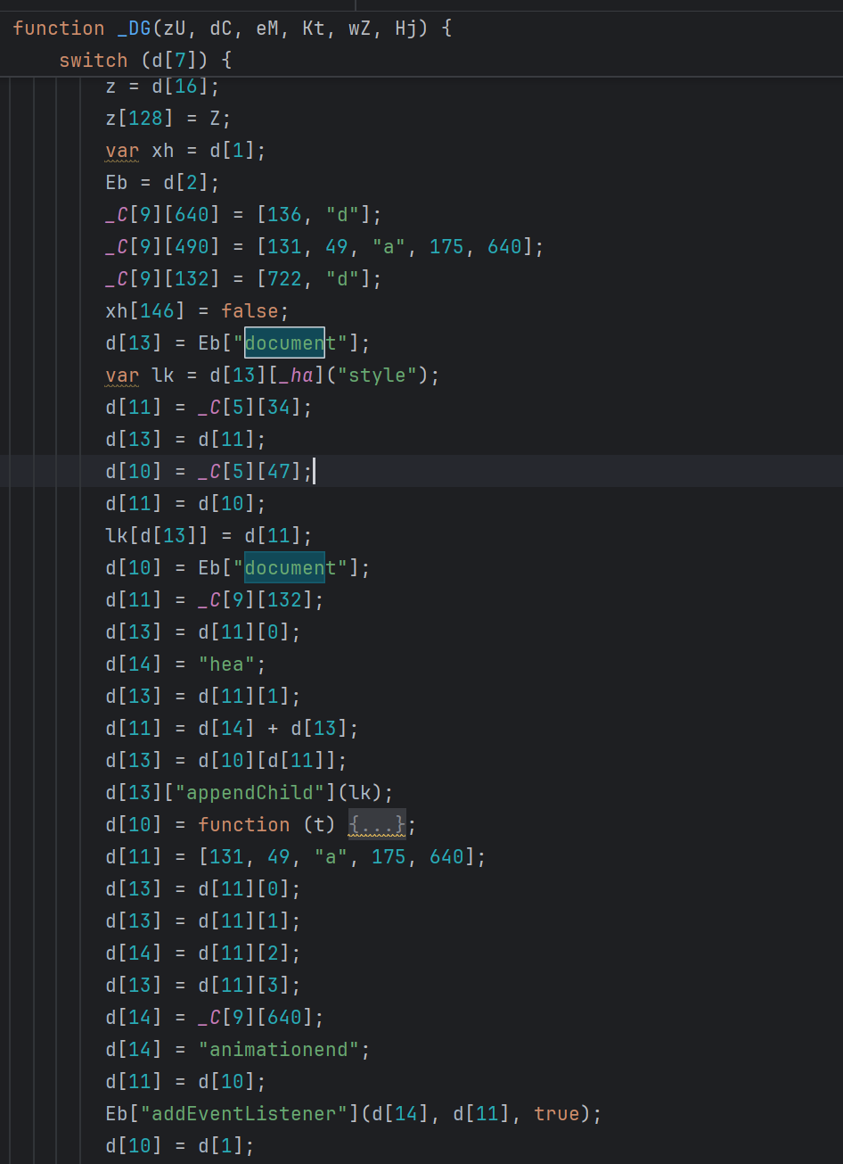Select the parameter 'eM' in the function signature
Image resolution: width=843 pixels, height=1164 pixels.
(267, 29)
